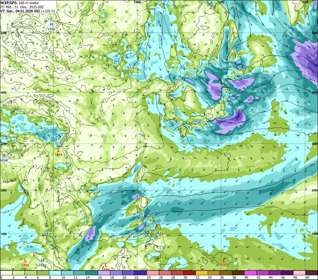Click the 120E longitude label
This screenshot has height=280, width=318.
coord(137,2)
